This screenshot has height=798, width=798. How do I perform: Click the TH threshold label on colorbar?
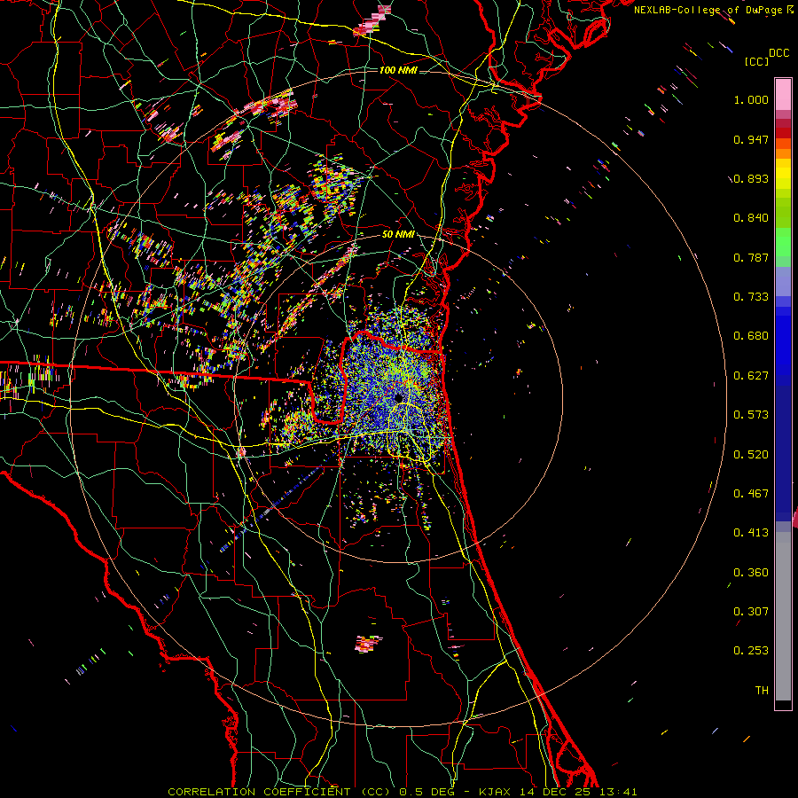tap(762, 691)
